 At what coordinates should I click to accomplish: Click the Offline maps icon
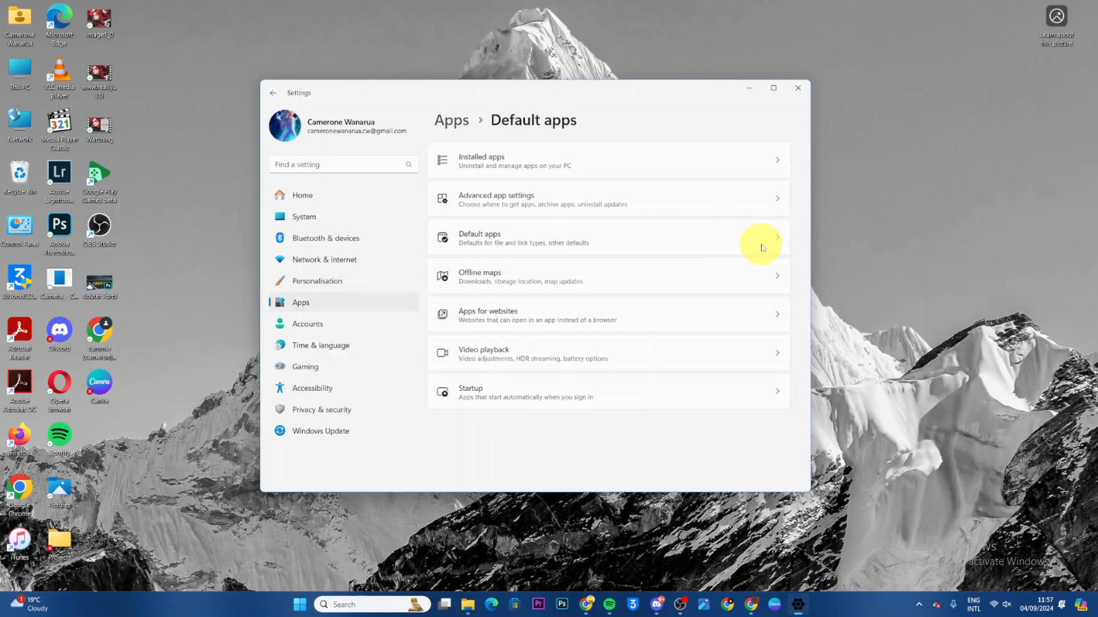click(443, 276)
